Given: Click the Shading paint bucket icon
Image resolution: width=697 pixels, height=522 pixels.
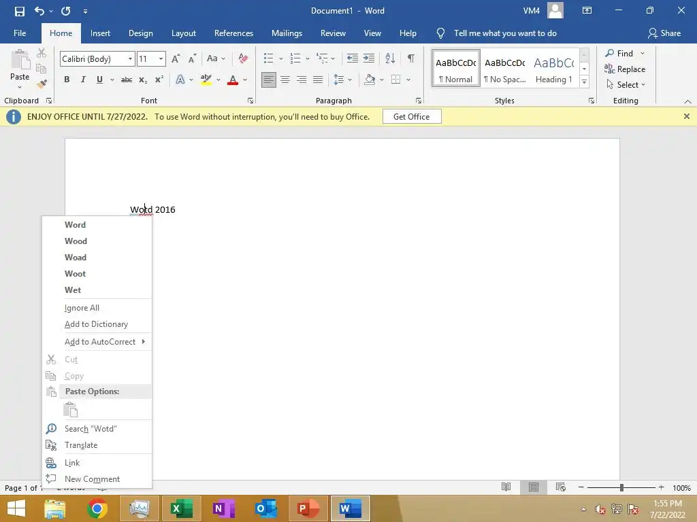Looking at the screenshot, I should [x=370, y=80].
